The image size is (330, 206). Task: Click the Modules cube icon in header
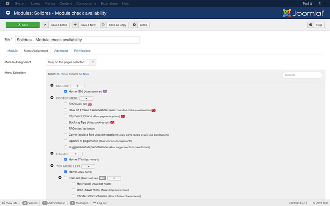point(8,13)
